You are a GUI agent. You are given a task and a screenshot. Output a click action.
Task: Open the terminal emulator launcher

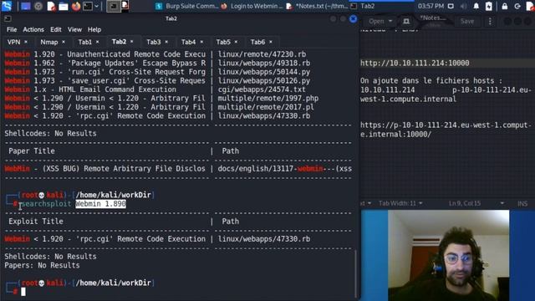[x=88, y=6]
